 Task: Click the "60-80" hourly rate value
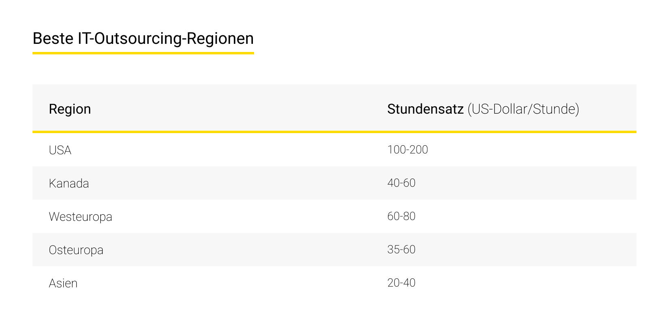point(401,216)
